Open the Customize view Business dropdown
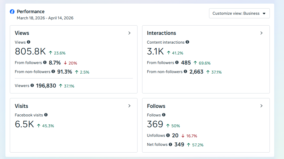 point(239,13)
